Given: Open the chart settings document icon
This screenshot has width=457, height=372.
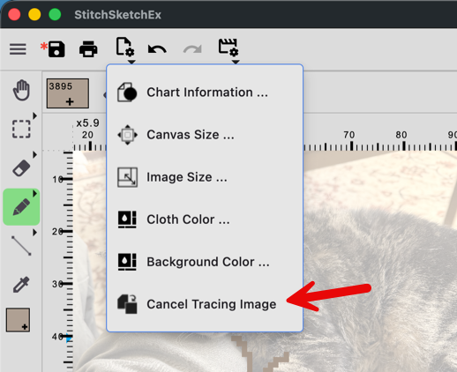Looking at the screenshot, I should click(x=125, y=47).
